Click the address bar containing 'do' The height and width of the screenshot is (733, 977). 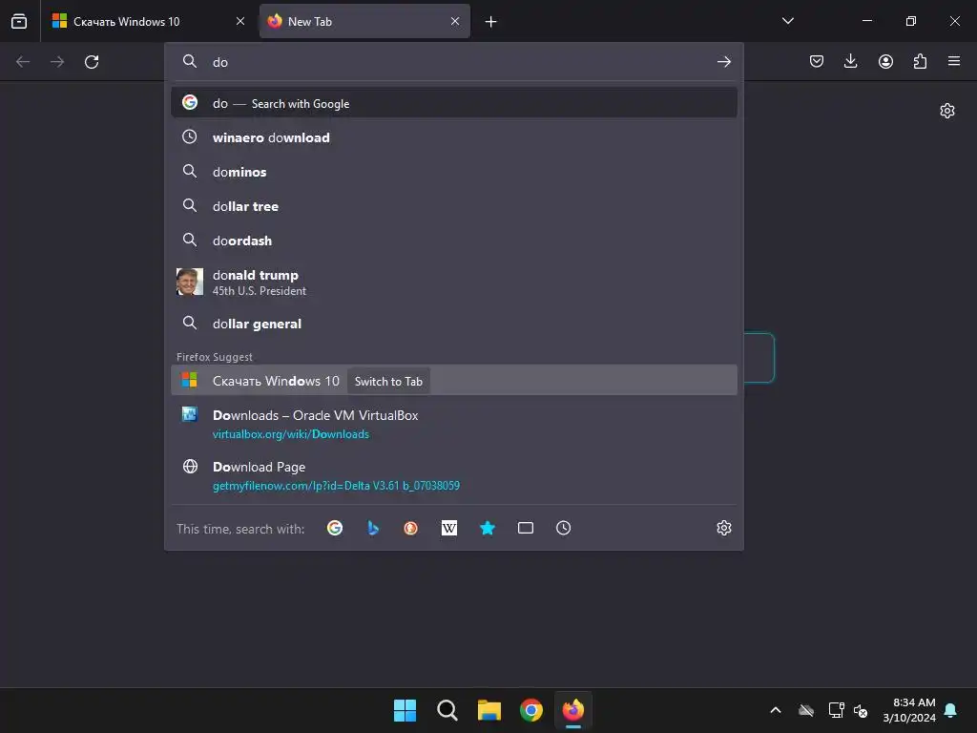tap(455, 62)
